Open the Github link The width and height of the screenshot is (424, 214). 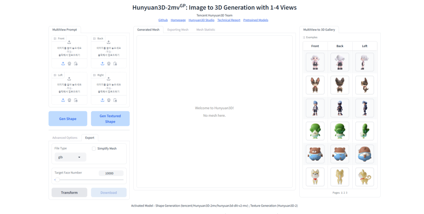click(x=163, y=20)
